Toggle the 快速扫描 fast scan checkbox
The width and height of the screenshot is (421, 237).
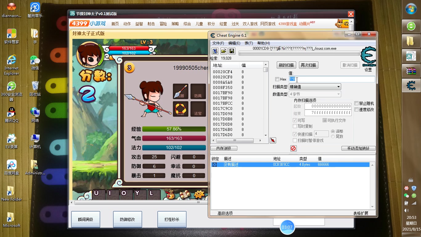coord(295,134)
